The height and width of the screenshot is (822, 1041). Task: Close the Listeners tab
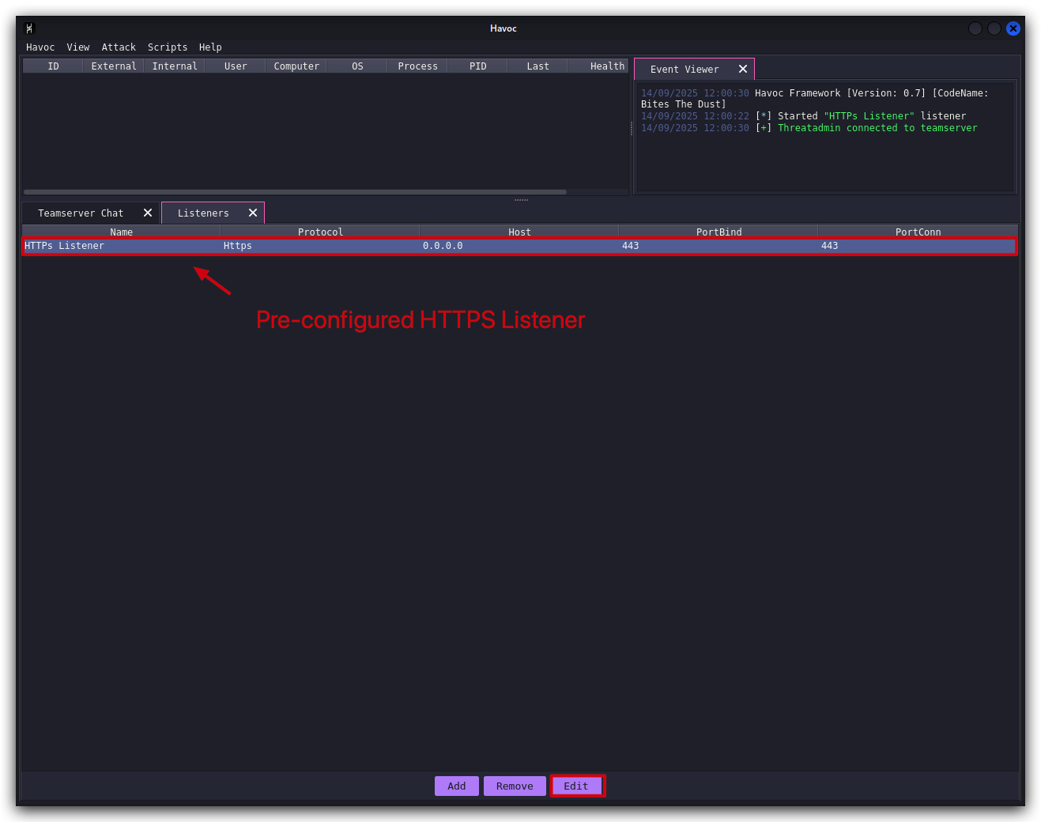253,213
